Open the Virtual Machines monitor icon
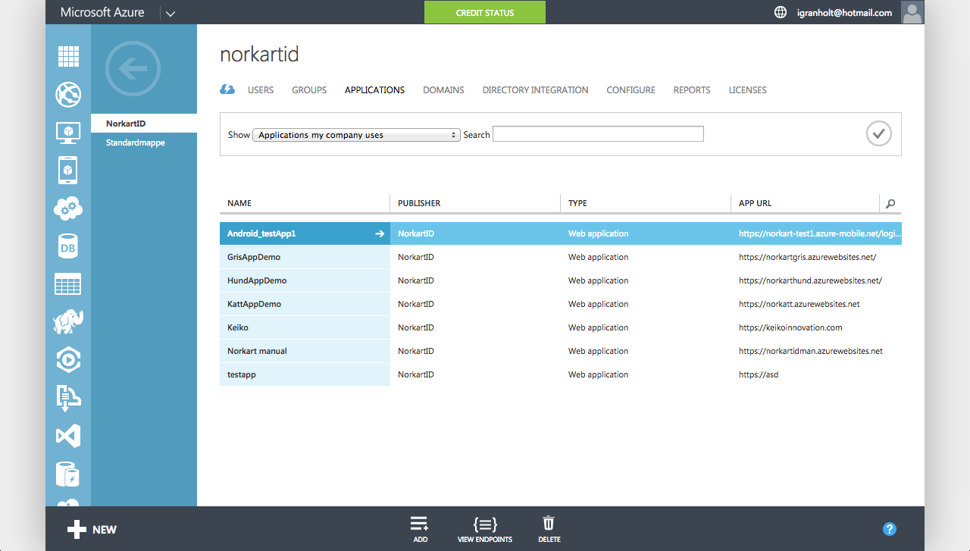 click(x=68, y=133)
